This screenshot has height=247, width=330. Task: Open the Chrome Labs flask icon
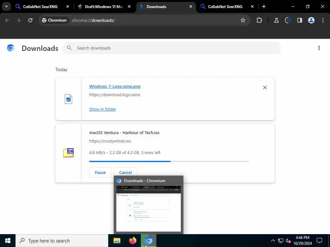pyautogui.click(x=276, y=20)
